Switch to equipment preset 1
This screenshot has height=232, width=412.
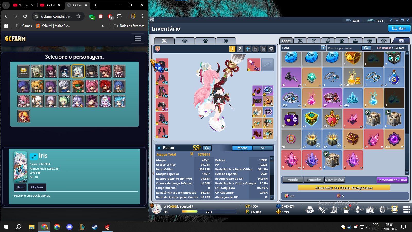[x=232, y=49]
